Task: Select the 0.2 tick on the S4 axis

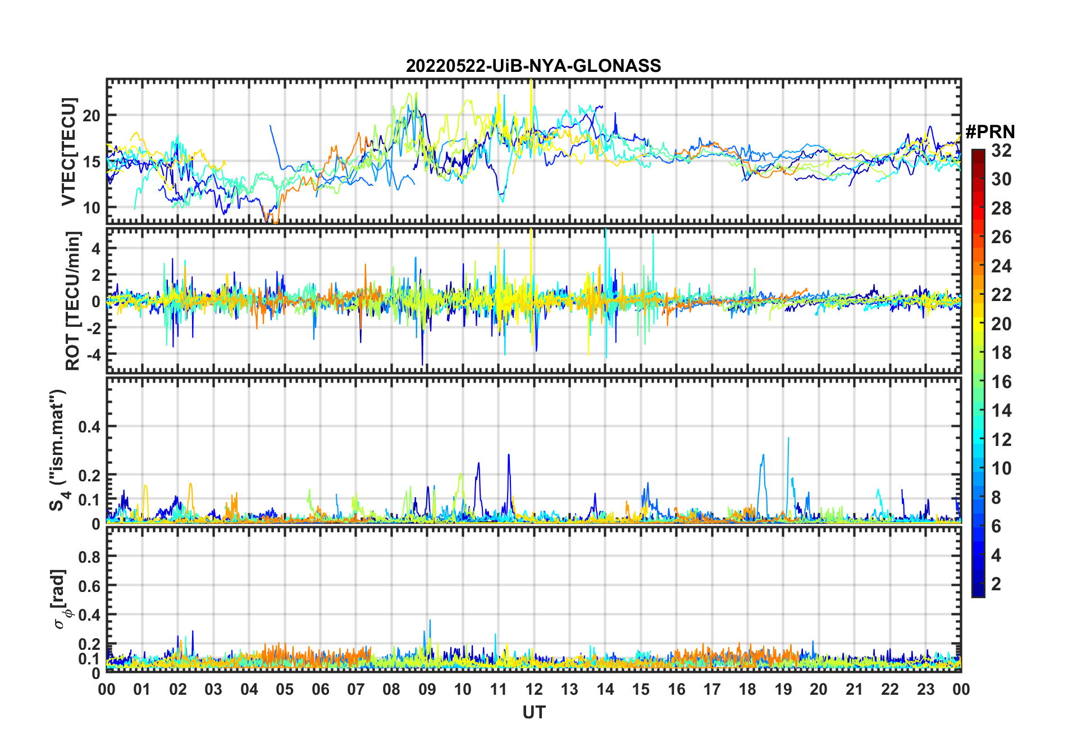Action: click(89, 475)
